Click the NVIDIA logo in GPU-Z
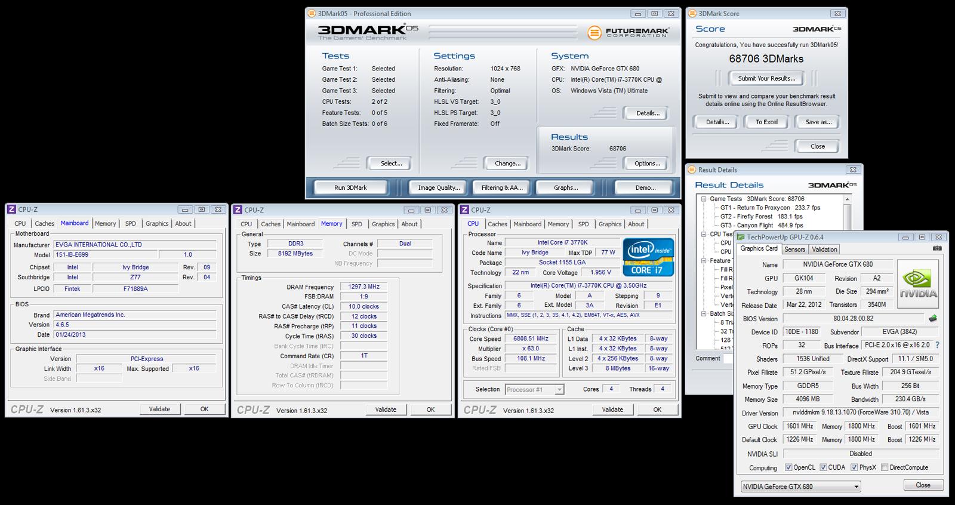The image size is (955, 505). pyautogui.click(x=919, y=284)
